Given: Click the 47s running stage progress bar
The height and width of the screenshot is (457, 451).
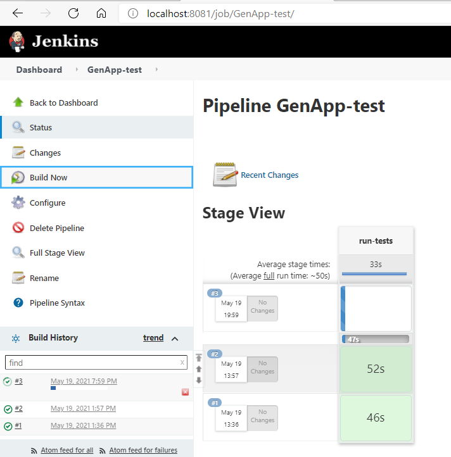Looking at the screenshot, I should tap(376, 339).
